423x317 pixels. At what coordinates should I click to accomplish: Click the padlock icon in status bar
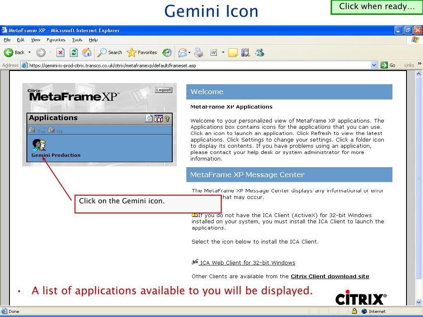click(354, 311)
